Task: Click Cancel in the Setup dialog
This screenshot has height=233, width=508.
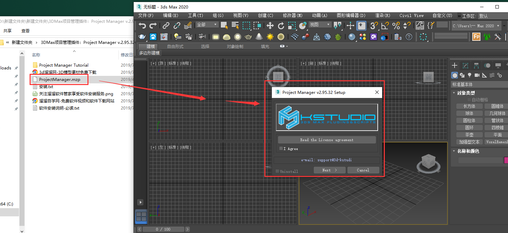Action: pyautogui.click(x=363, y=170)
